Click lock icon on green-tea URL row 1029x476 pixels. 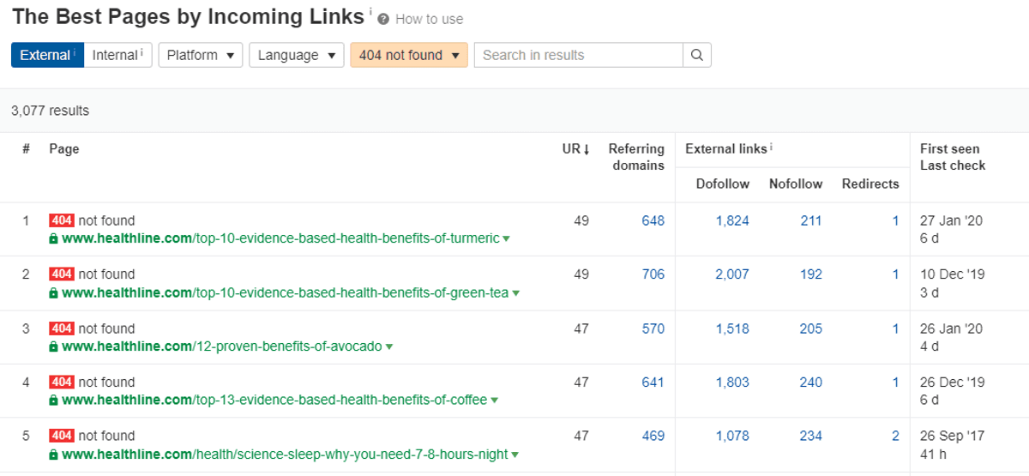[54, 293]
